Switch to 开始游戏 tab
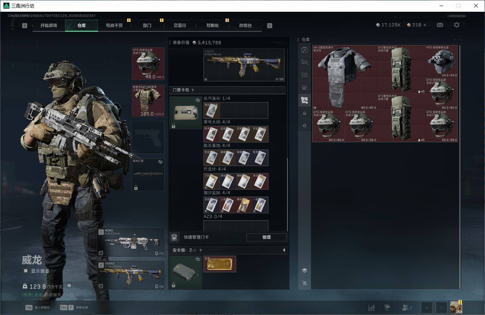This screenshot has height=315, width=485. point(49,25)
